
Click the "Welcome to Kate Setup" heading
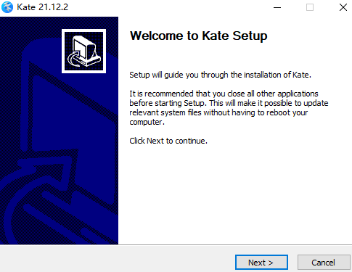point(198,36)
